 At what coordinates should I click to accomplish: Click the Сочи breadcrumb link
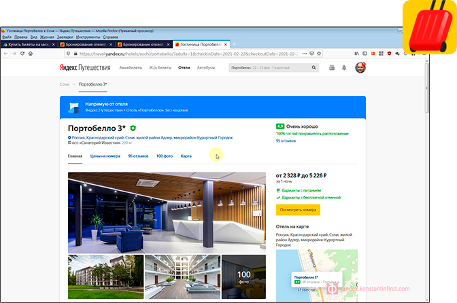pyautogui.click(x=65, y=84)
